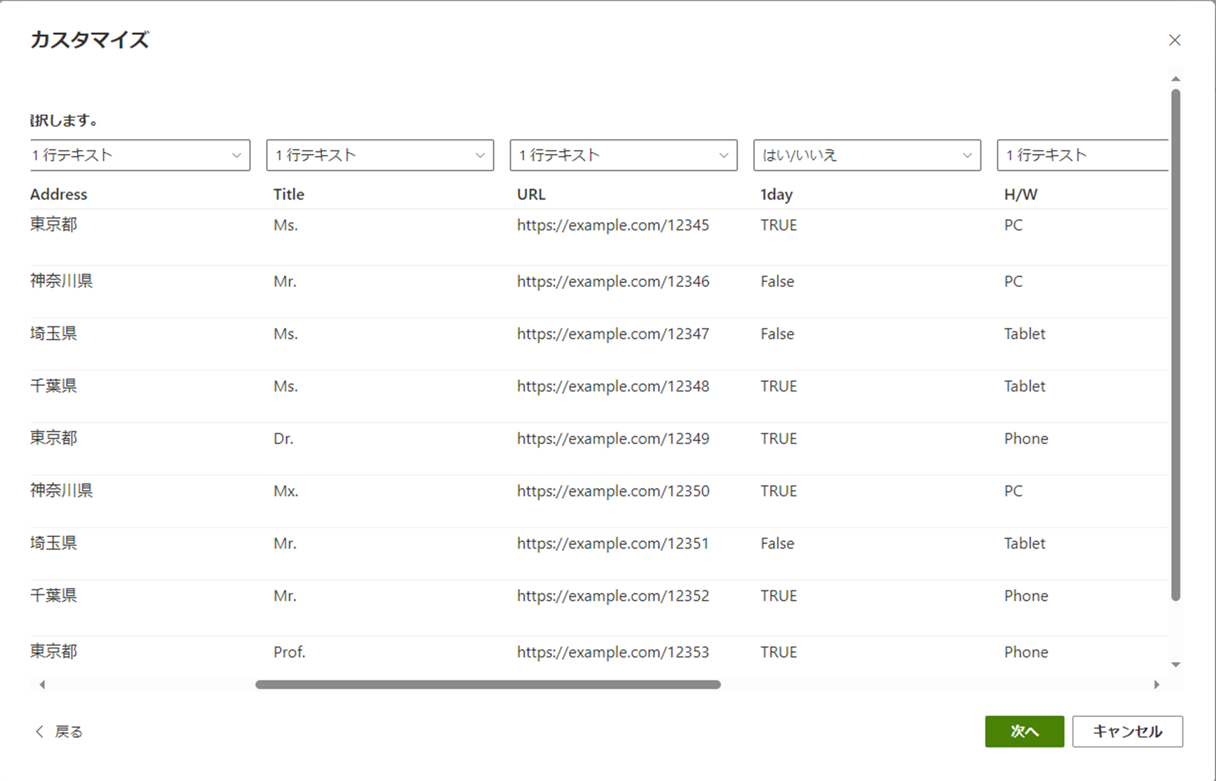Click the Dr. title cell
1216x781 pixels.
283,439
